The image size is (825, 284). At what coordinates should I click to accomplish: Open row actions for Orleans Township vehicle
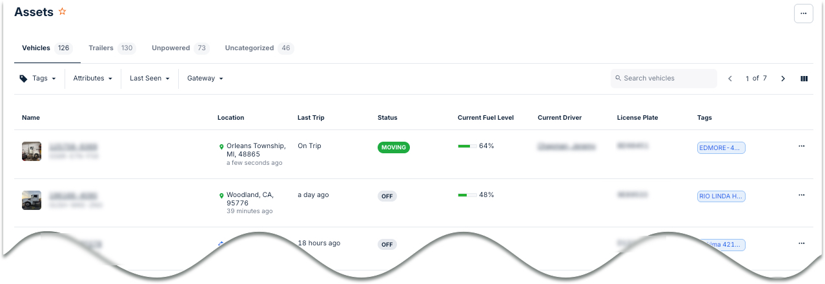tap(802, 146)
